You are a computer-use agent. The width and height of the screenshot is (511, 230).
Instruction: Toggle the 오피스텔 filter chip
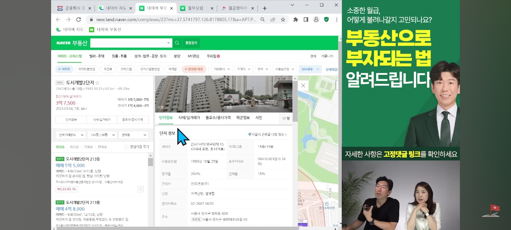click(126, 69)
